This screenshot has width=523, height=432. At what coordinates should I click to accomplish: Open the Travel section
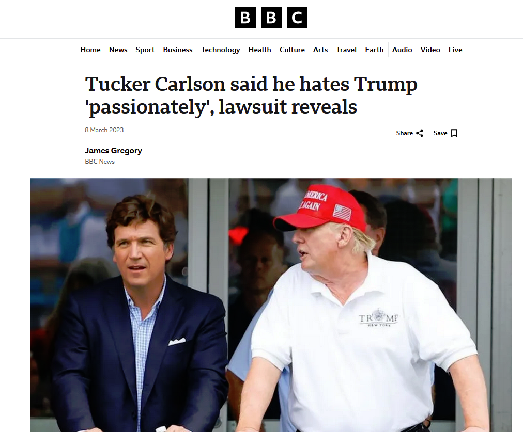[346, 50]
